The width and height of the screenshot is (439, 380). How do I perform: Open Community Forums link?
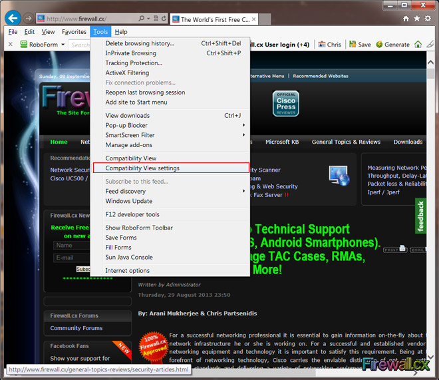coord(76,328)
